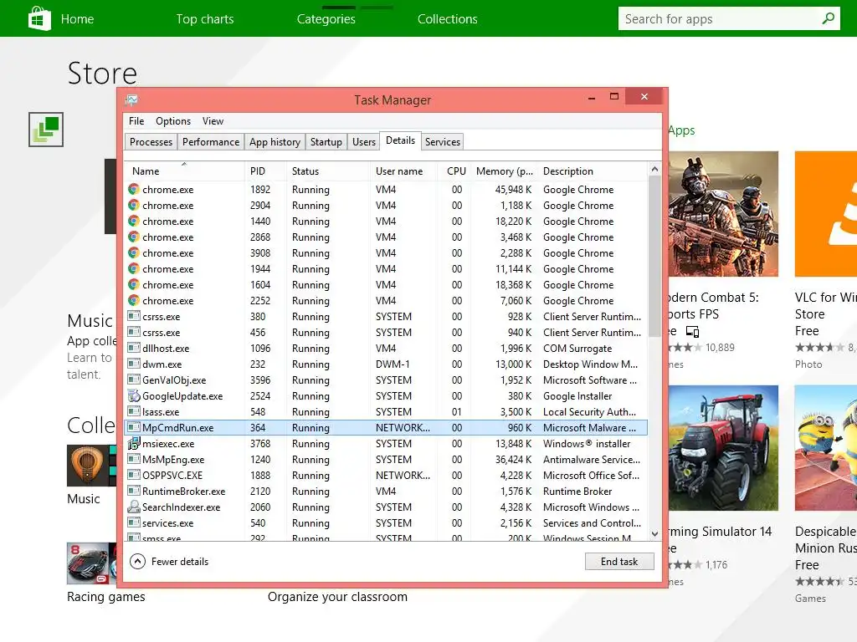Click the dwm.exe process icon
This screenshot has height=642, width=857.
tap(133, 364)
